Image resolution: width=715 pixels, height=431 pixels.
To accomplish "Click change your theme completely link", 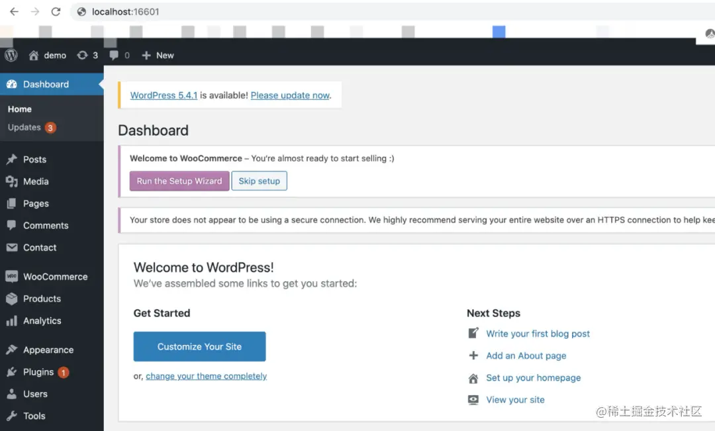I will point(206,376).
